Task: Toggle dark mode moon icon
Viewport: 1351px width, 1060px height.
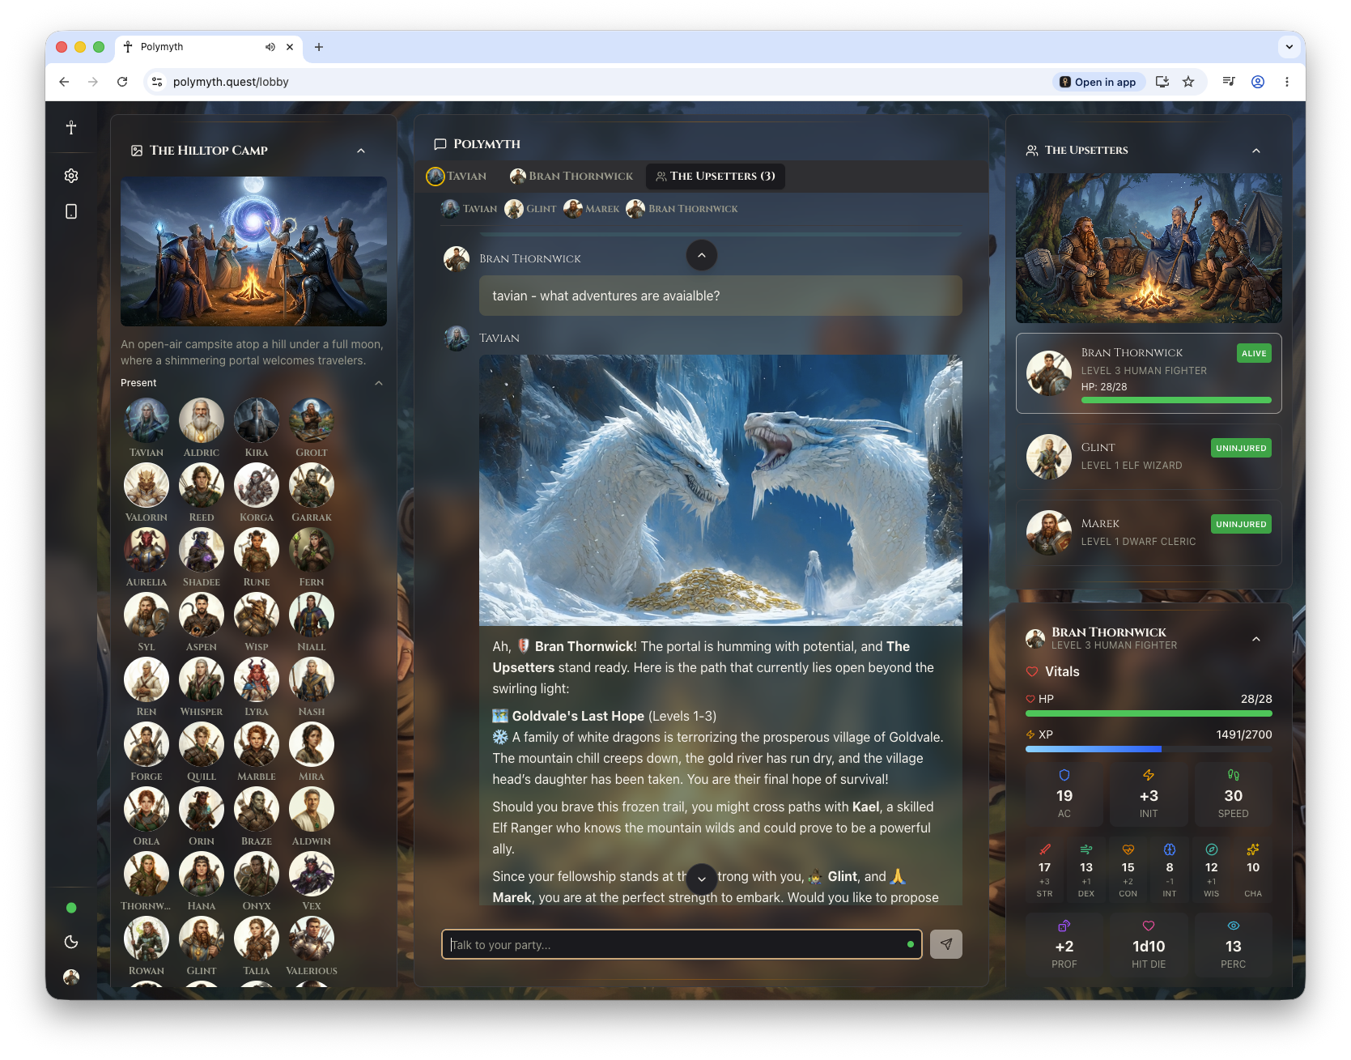Action: [71, 942]
